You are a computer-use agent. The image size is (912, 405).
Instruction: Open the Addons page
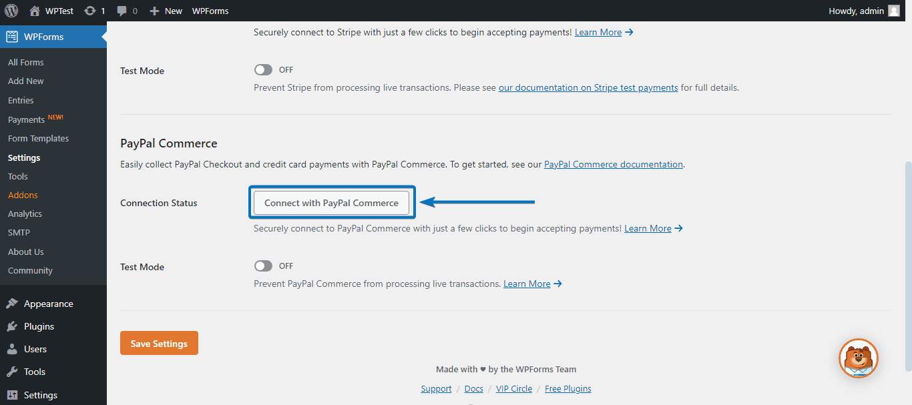point(23,195)
